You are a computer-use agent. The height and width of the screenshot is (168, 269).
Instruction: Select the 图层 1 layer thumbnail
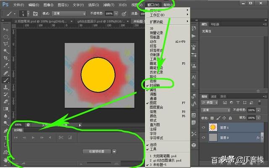click(213, 127)
